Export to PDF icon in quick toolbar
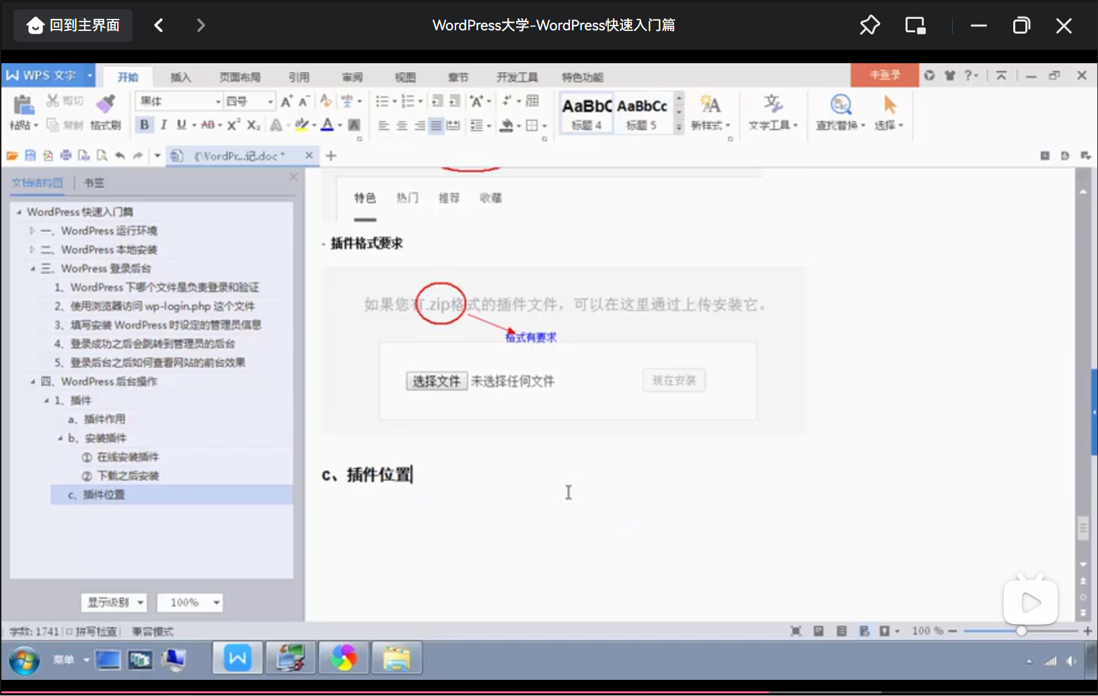 [48, 156]
